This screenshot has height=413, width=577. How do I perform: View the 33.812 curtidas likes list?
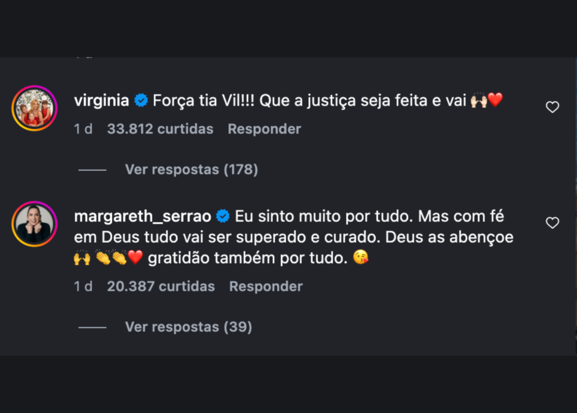(160, 129)
